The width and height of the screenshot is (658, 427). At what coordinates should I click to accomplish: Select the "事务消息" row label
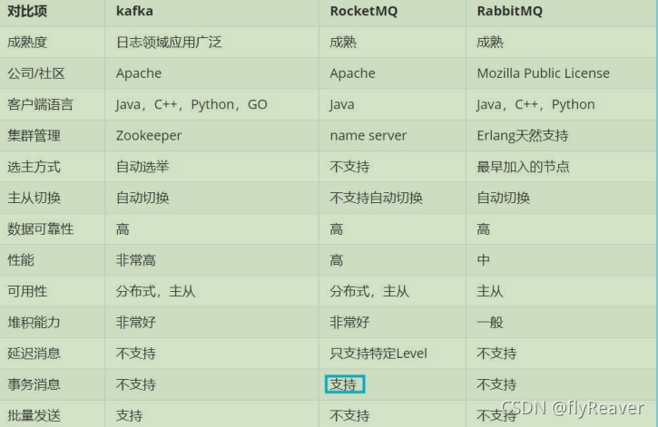point(34,384)
